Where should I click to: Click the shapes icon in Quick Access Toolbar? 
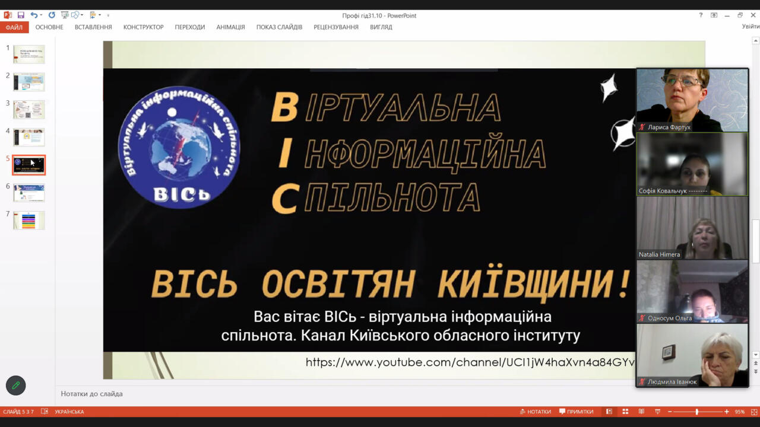click(x=77, y=15)
